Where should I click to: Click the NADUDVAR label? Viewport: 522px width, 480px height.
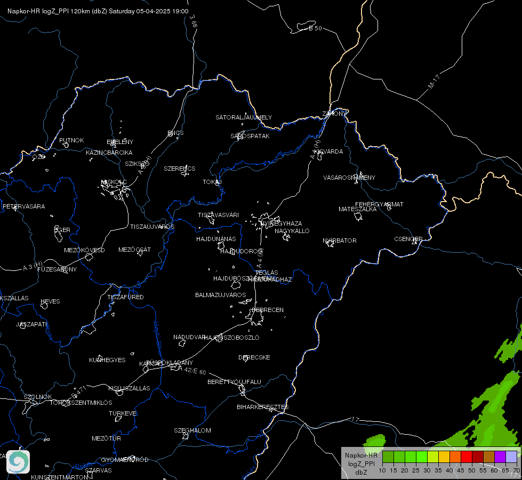click(x=189, y=337)
